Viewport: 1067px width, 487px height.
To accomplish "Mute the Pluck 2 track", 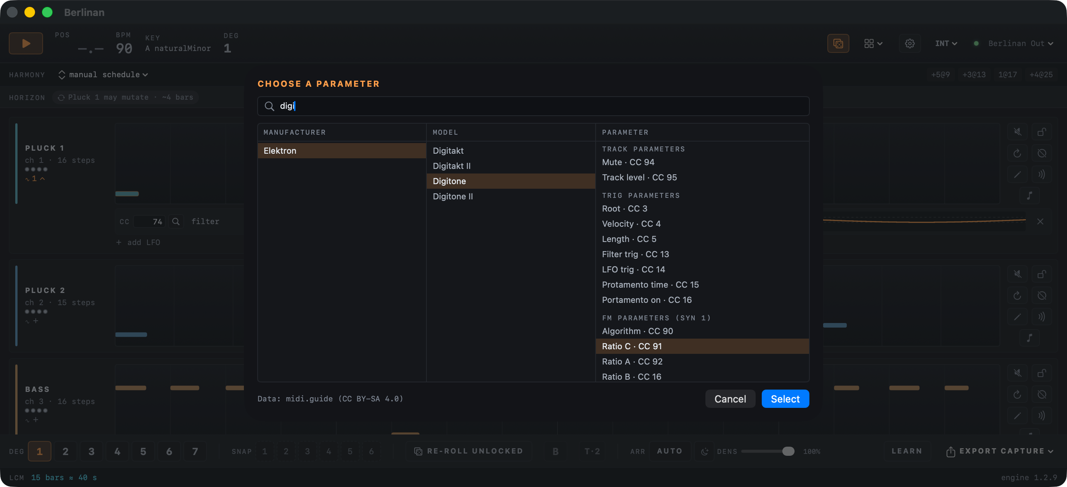I will [1017, 274].
